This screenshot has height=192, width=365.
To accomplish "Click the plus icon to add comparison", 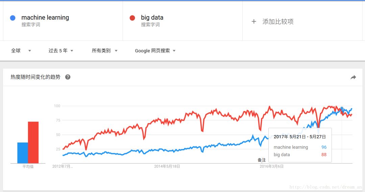I will [254, 22].
